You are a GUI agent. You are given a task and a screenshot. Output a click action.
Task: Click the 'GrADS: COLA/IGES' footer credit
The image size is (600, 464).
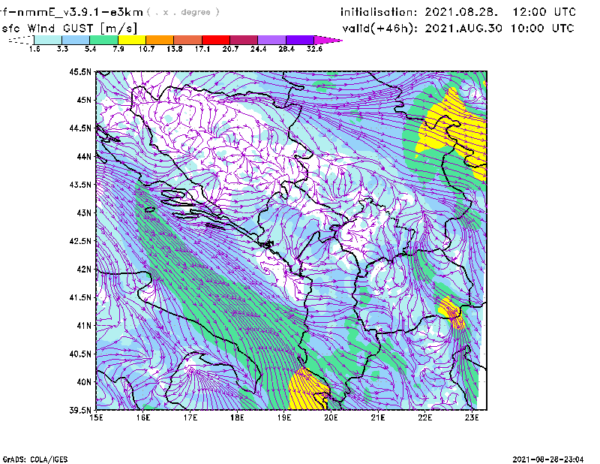(35, 459)
